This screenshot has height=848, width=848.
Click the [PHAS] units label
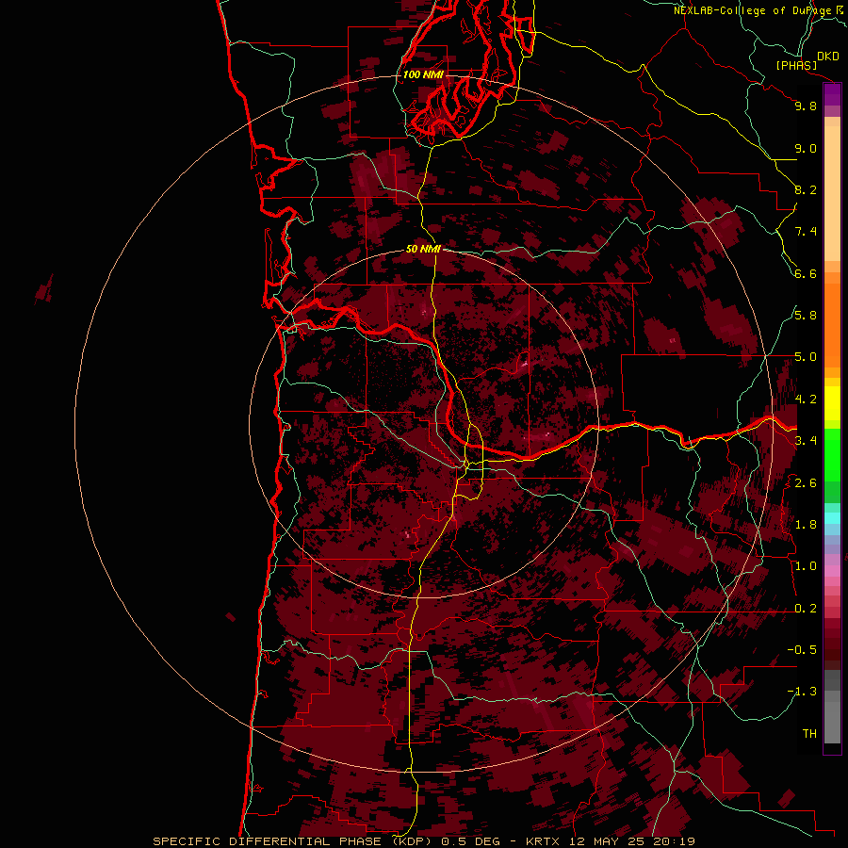(796, 65)
